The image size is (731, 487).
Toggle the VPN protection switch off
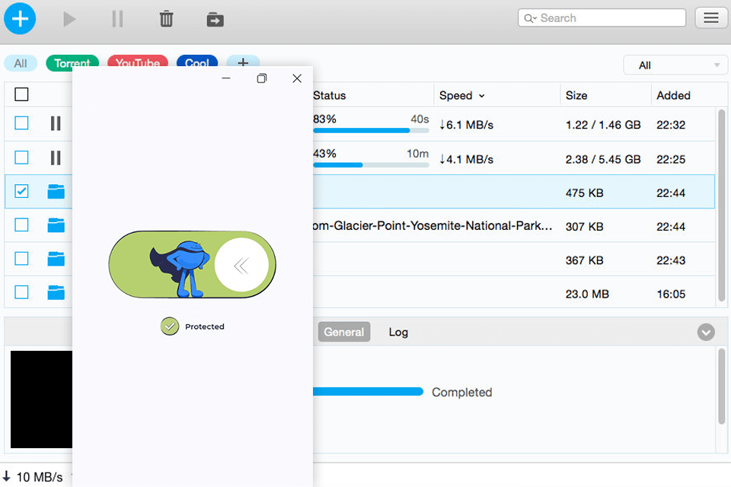[192, 264]
